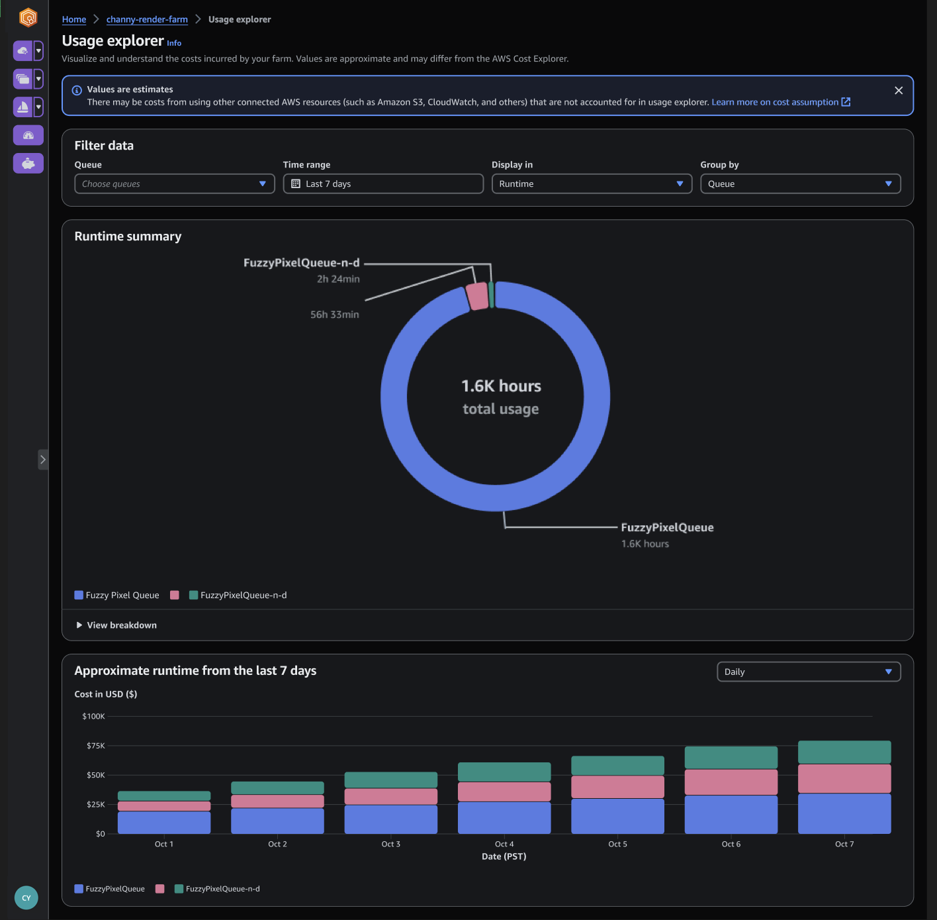Expand the View breakdown section

(116, 625)
